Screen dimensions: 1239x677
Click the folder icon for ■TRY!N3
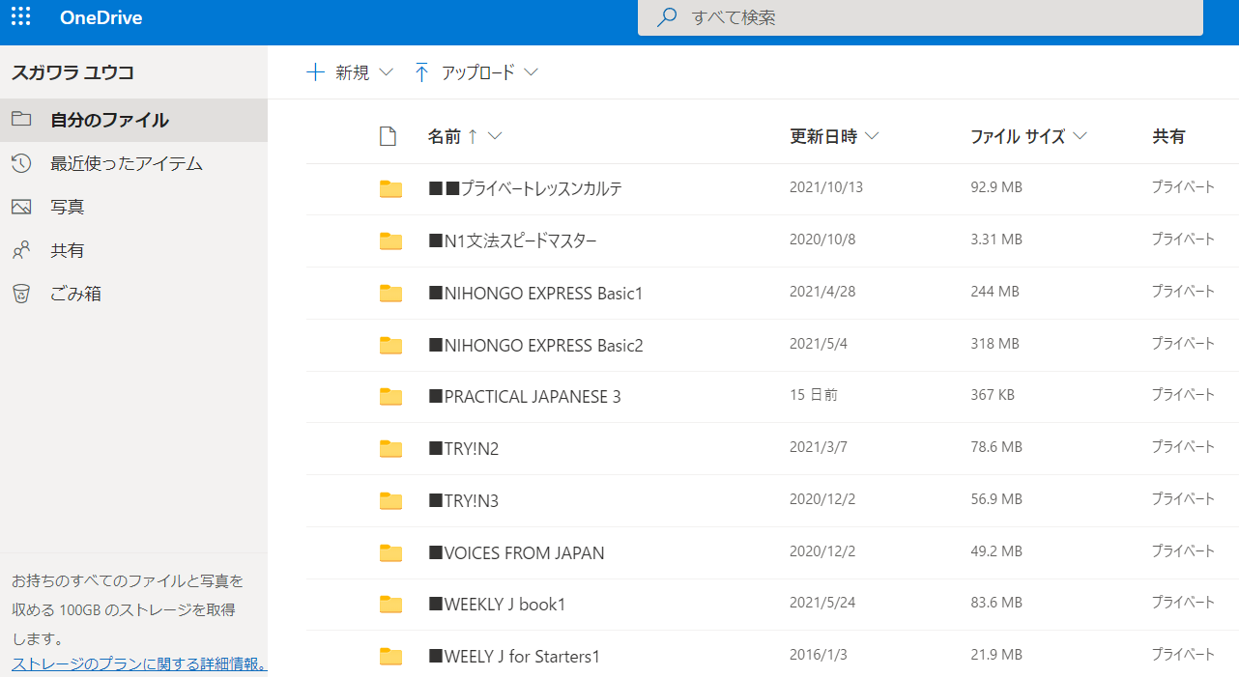click(390, 500)
